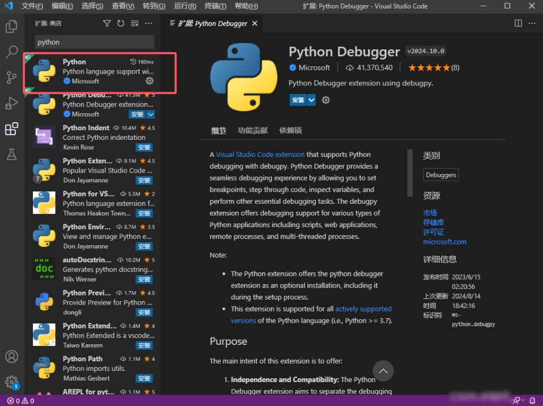Open the Search view in activity bar
This screenshot has width=543, height=406.
coord(11,52)
